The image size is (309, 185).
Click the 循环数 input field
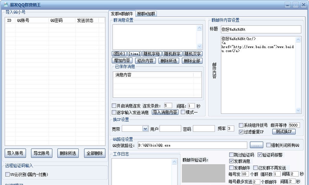[x=277, y=174]
